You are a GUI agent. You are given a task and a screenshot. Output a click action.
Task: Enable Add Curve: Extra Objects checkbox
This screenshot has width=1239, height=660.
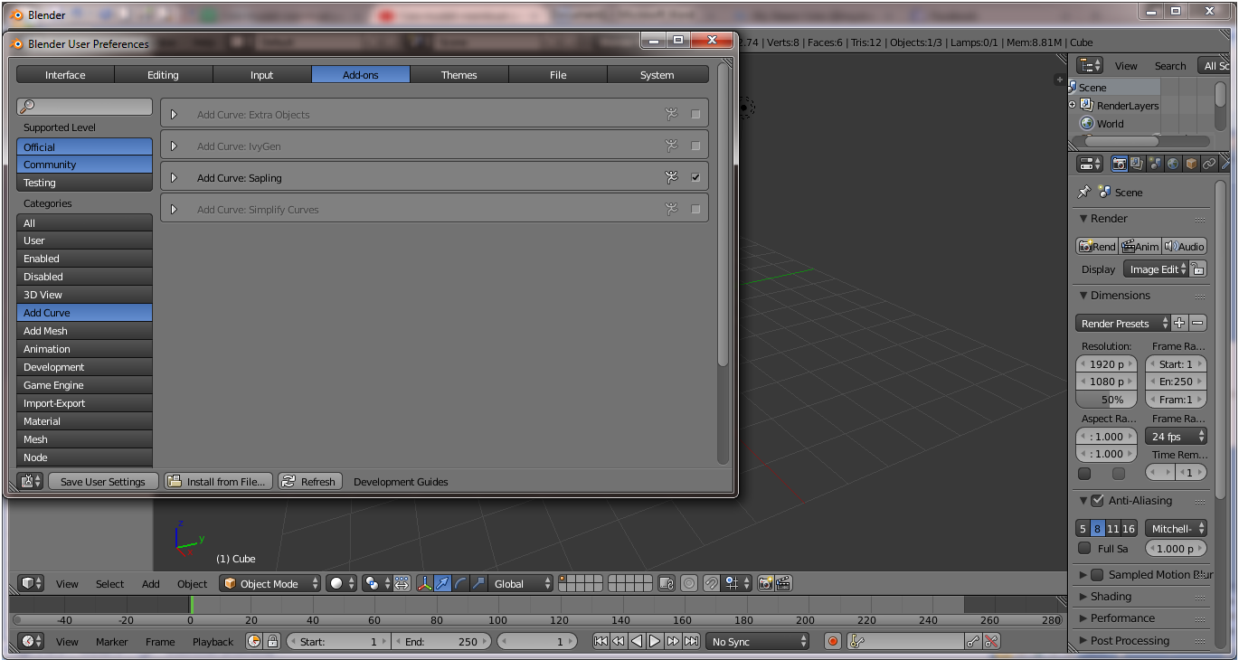pos(695,115)
